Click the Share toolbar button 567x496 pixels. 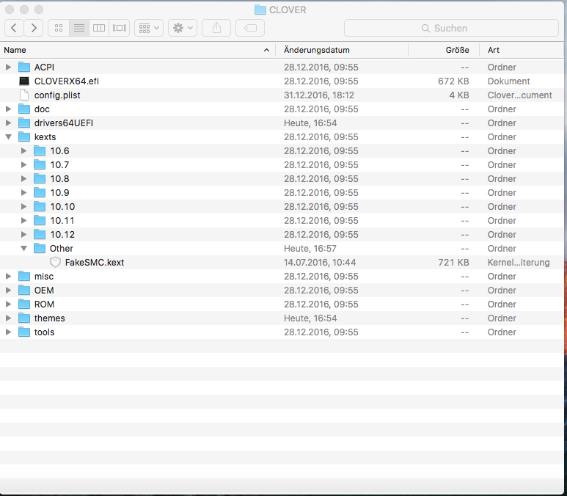pos(216,28)
